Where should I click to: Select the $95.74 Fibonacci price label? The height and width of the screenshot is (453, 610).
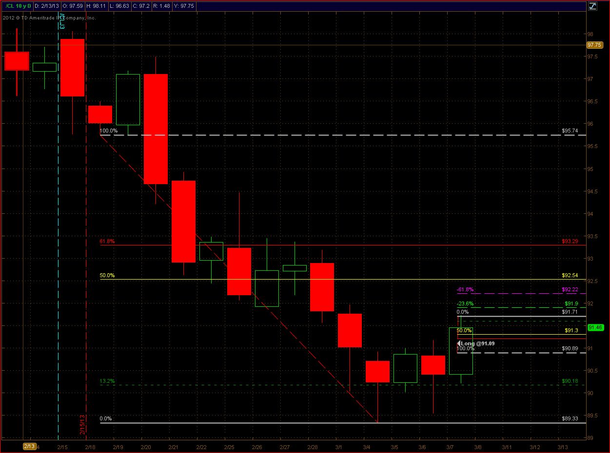click(x=570, y=131)
